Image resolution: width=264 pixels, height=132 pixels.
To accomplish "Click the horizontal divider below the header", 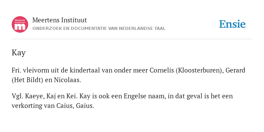I will point(132,39).
